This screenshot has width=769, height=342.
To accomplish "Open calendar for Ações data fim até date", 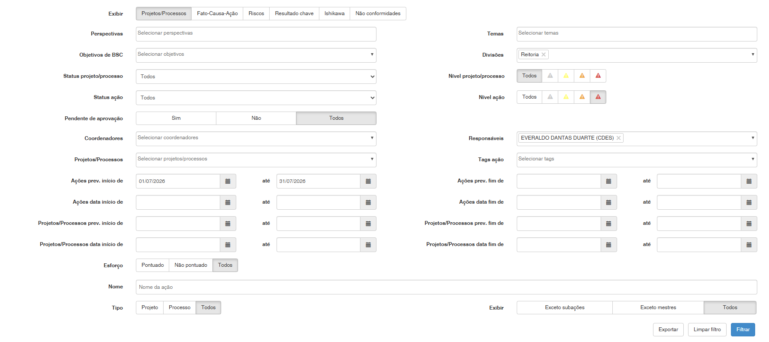I will click(x=749, y=202).
